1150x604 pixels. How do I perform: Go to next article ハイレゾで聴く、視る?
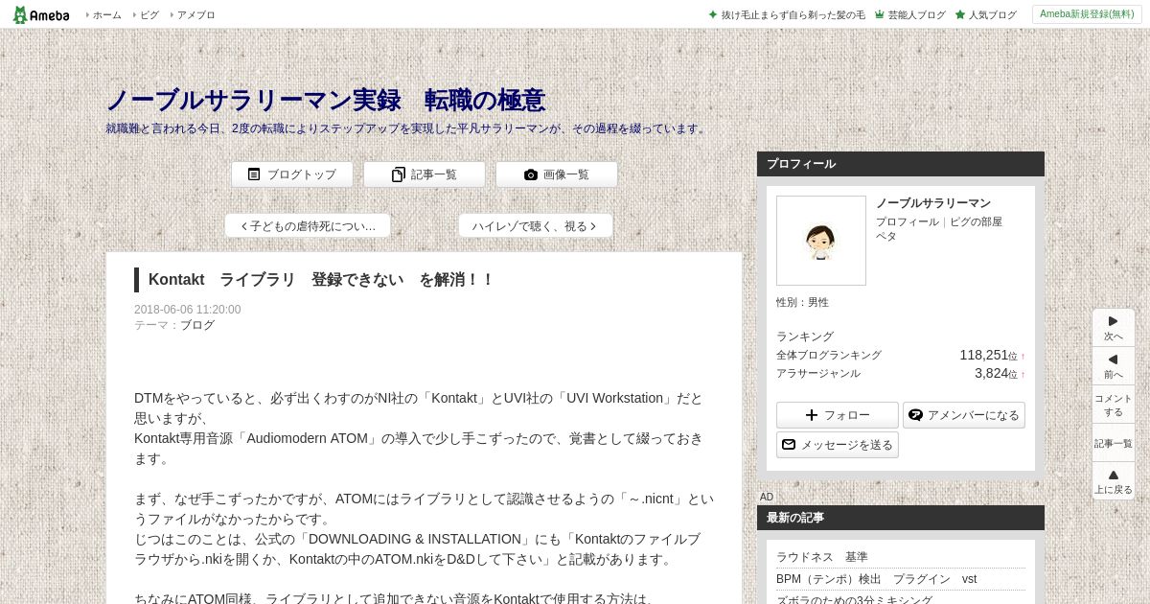tap(536, 226)
